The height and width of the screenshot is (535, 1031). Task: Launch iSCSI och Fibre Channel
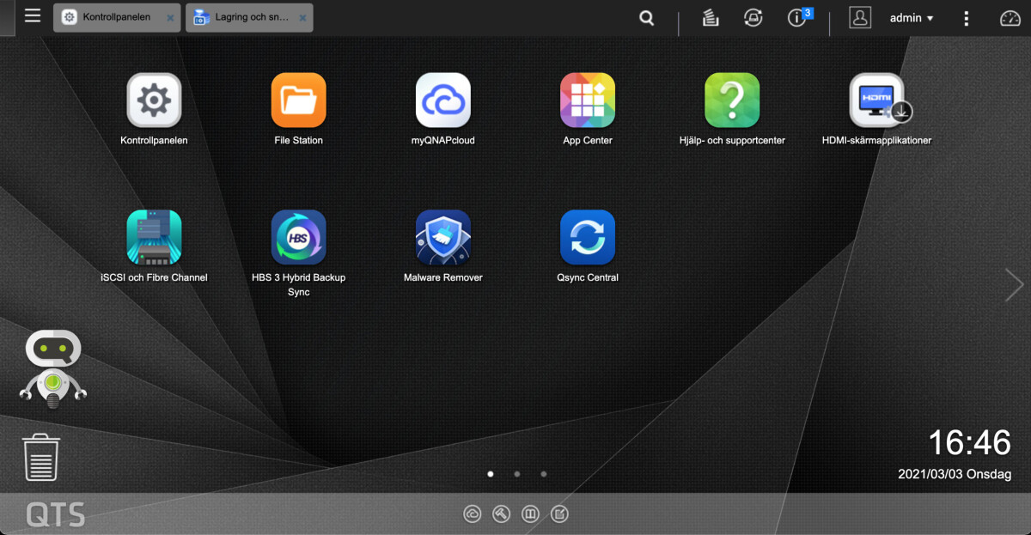(x=155, y=238)
